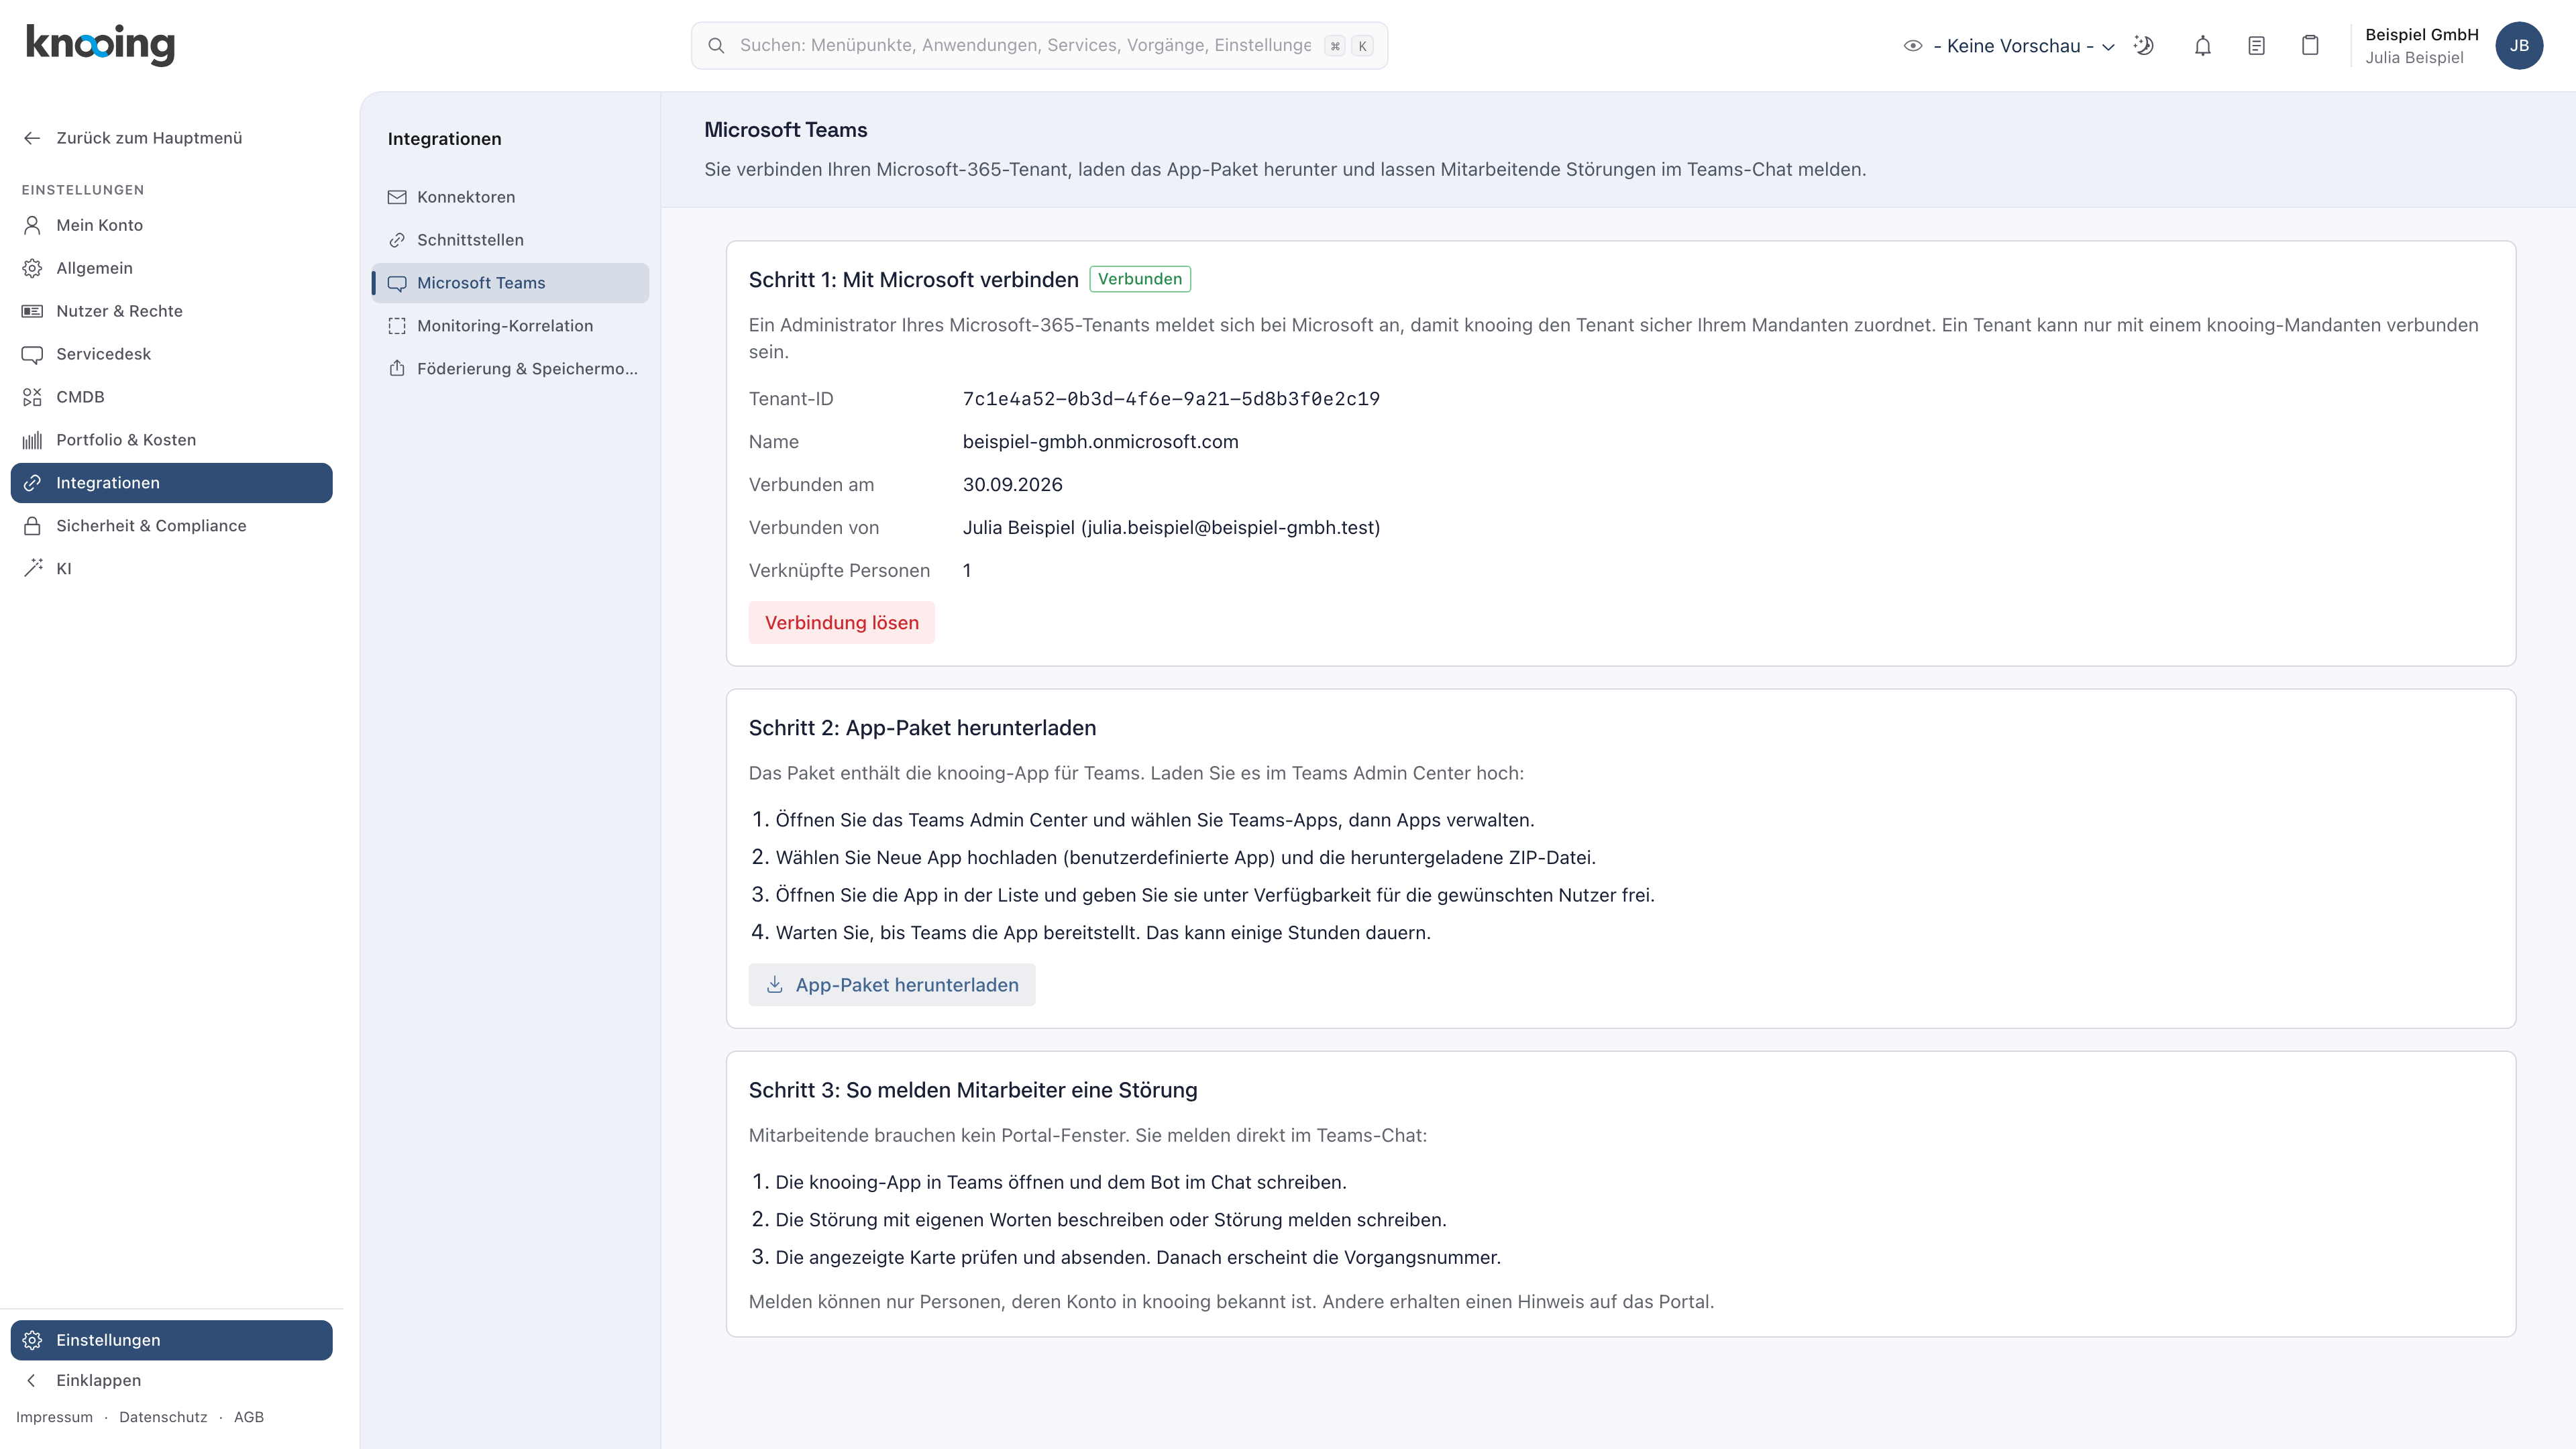Click heading Schritt 3: So melden Mitarbeiter eine Störung
Screen dimensions: 2576x1449
[973, 1090]
